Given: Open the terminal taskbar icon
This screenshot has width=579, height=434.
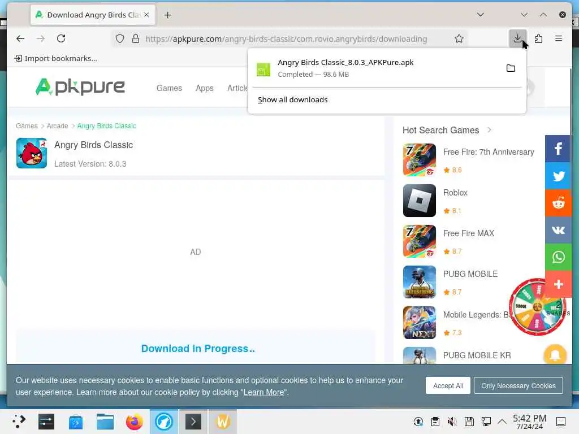Looking at the screenshot, I should coord(193,422).
